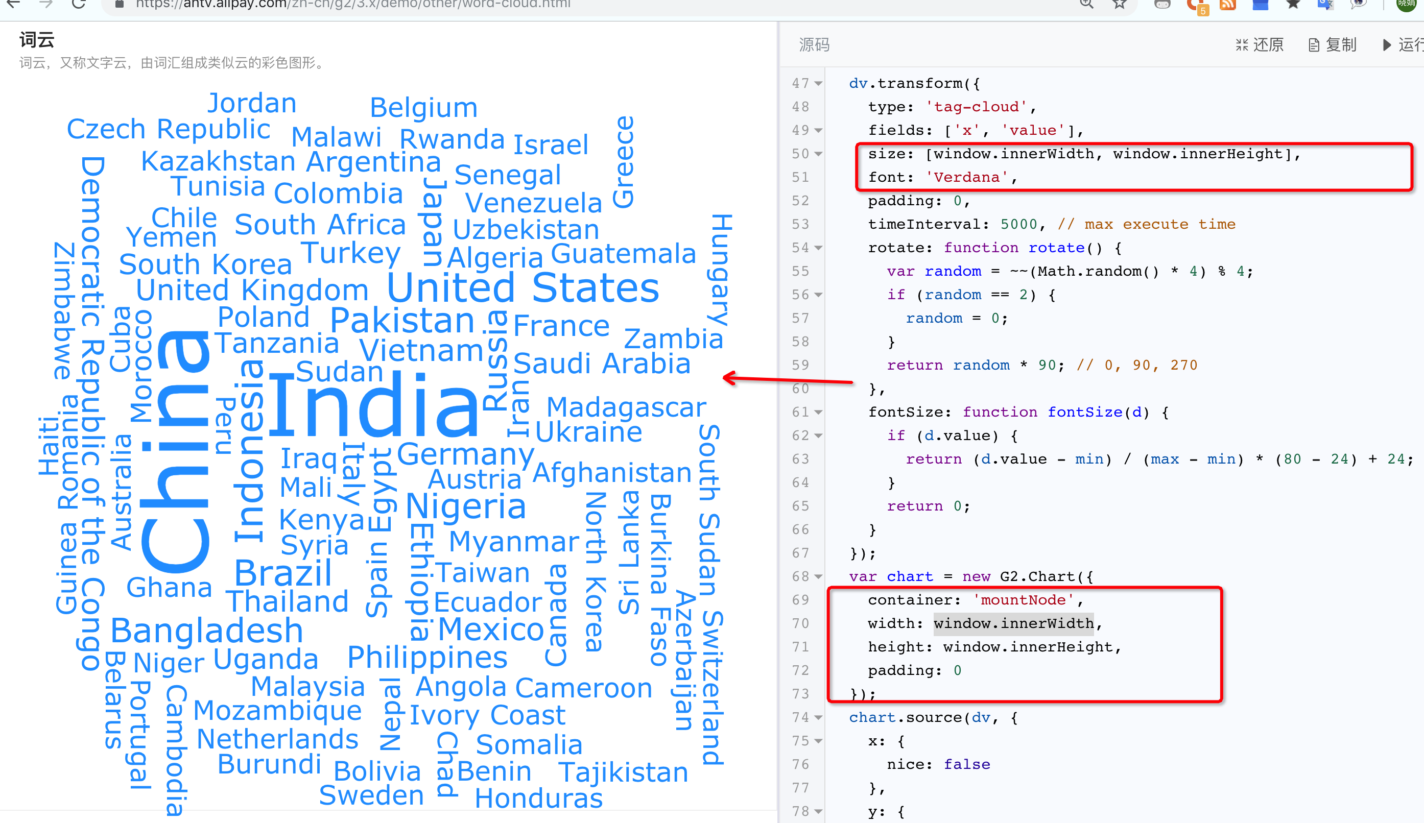Screen dimensions: 1424x823
Task: Open the GitHub extension in browser toolbar
Action: coord(1163,5)
